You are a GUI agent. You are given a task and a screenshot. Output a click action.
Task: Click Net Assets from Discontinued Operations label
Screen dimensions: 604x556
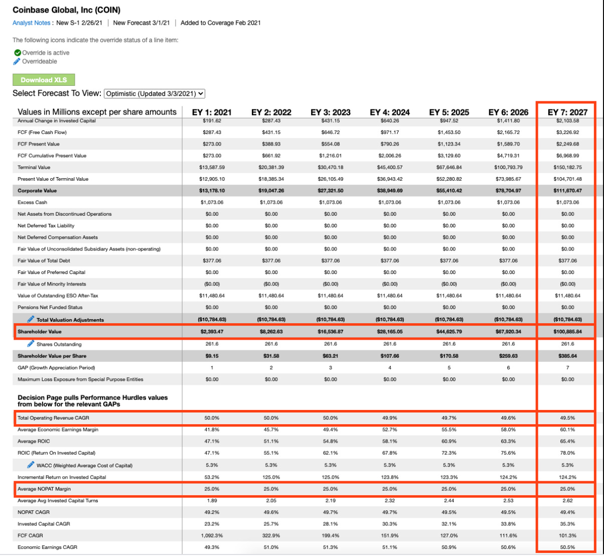[65, 214]
